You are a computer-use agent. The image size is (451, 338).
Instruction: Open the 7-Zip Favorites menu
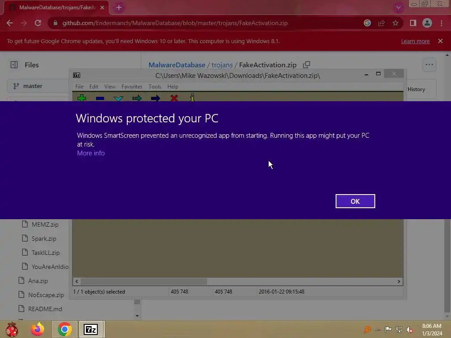(132, 87)
